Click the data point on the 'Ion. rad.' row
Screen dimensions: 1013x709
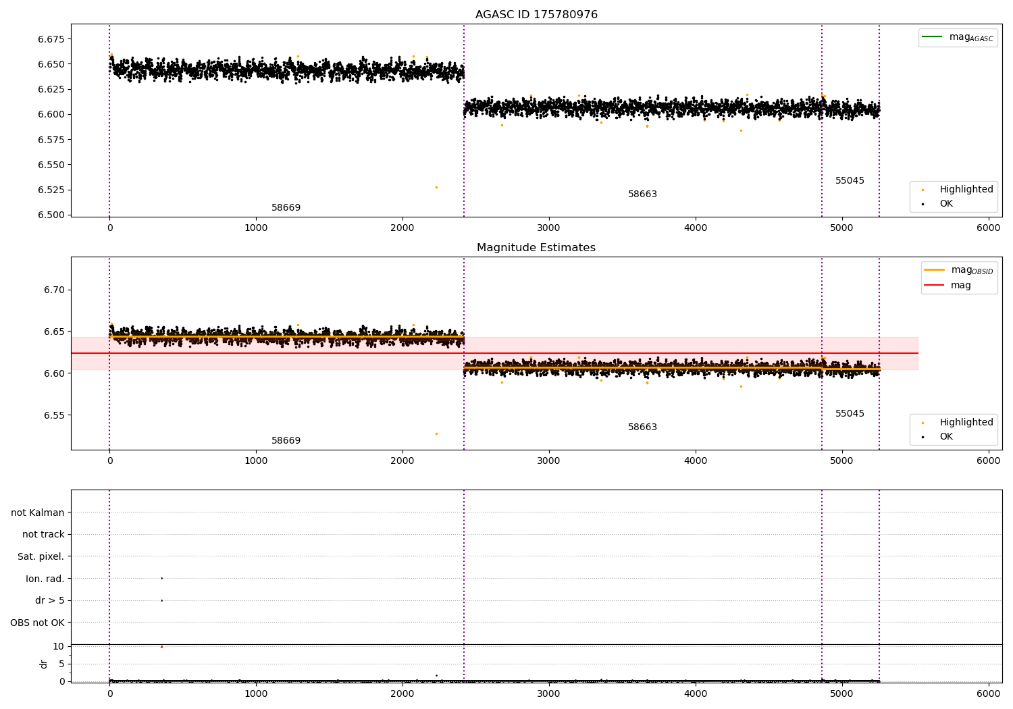[161, 578]
